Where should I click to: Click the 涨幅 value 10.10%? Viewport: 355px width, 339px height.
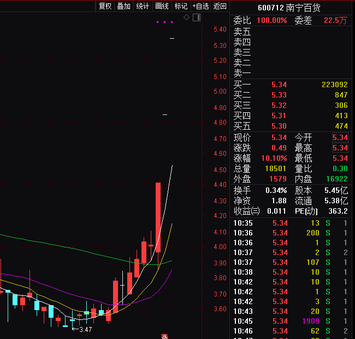pos(274,158)
